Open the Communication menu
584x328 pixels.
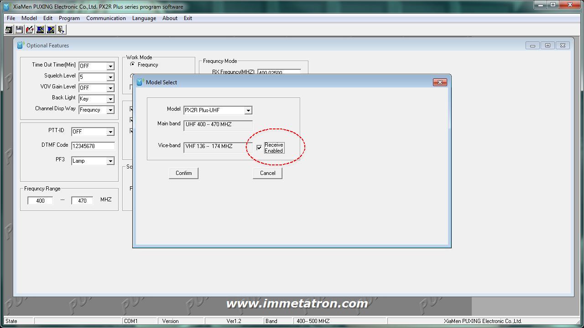[x=106, y=18]
